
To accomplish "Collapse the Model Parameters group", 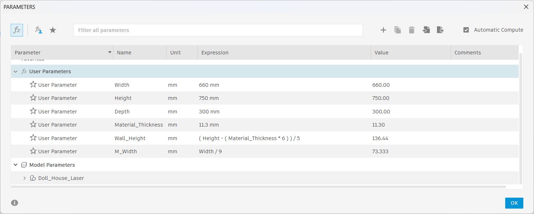I will (15, 165).
